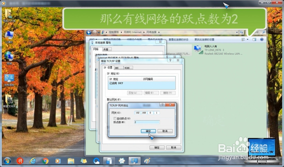
Task: Click 网关 IP address field
Action: click(x=147, y=113)
